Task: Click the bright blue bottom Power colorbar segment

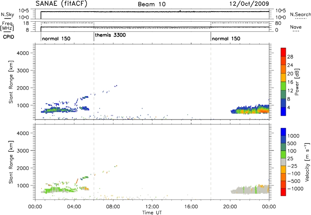Action: coord(283,111)
